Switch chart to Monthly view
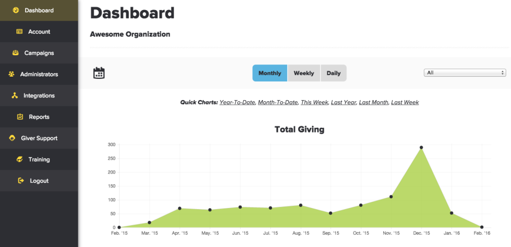The width and height of the screenshot is (511, 247). (270, 73)
